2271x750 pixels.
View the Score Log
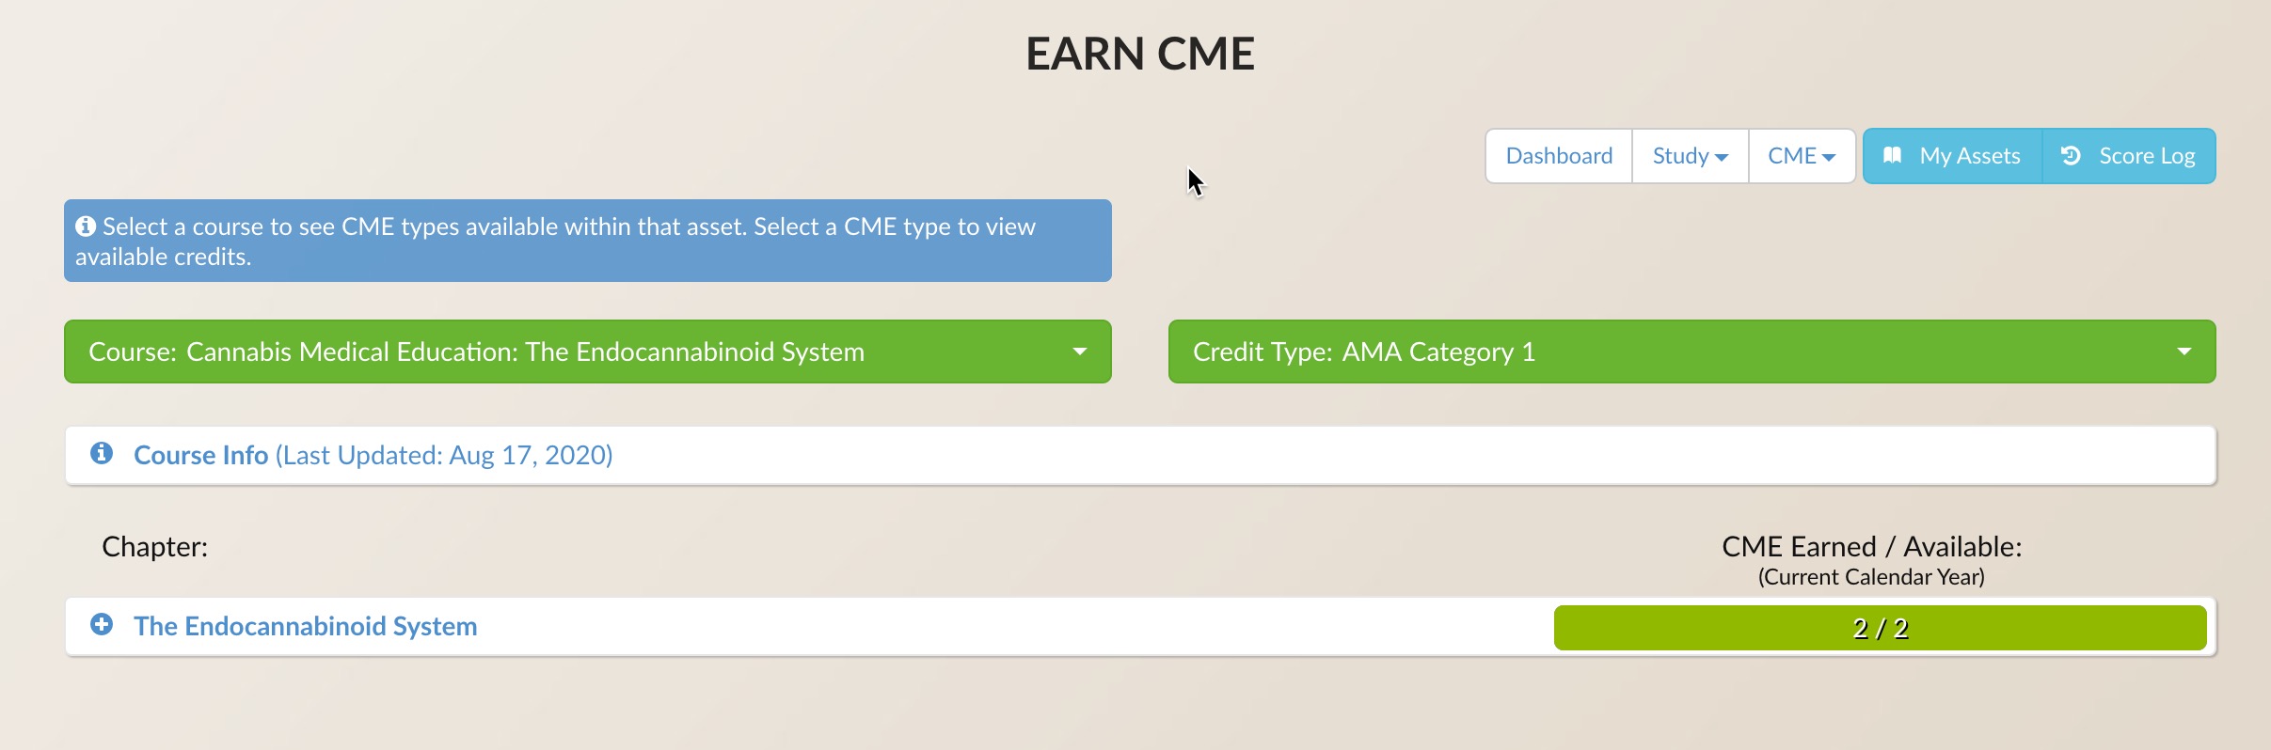(x=2129, y=156)
